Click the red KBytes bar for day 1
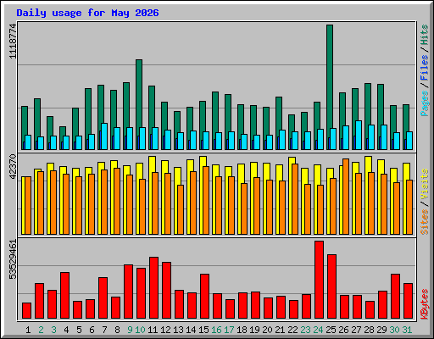This screenshot has width=434, height=339. tap(27, 311)
